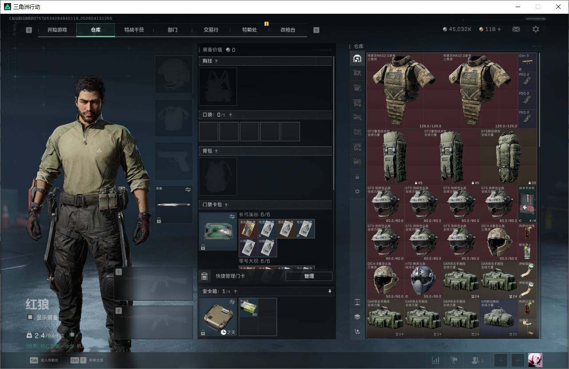Click the player avatar portrait
Image resolution: width=569 pixels, height=369 pixels.
tap(535, 360)
